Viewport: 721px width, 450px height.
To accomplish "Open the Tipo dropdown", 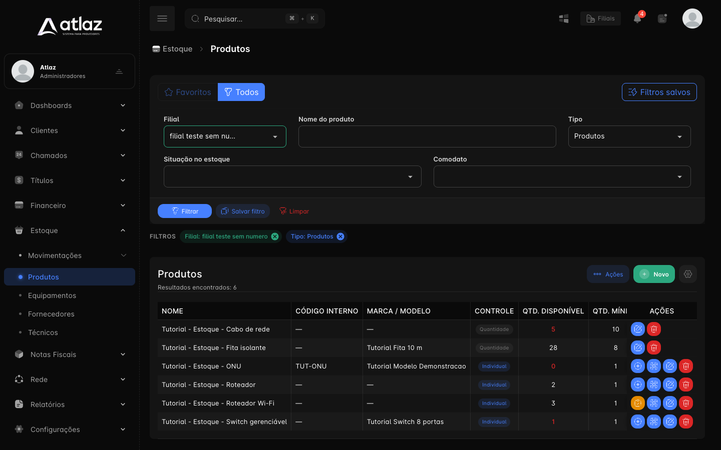I will 629,136.
